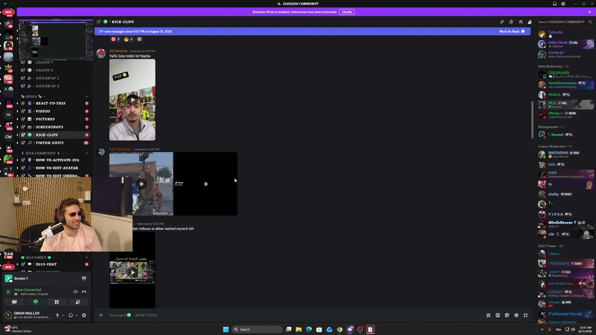Open the soundboard in voice panel
This screenshot has width=596, height=335.
point(78,302)
